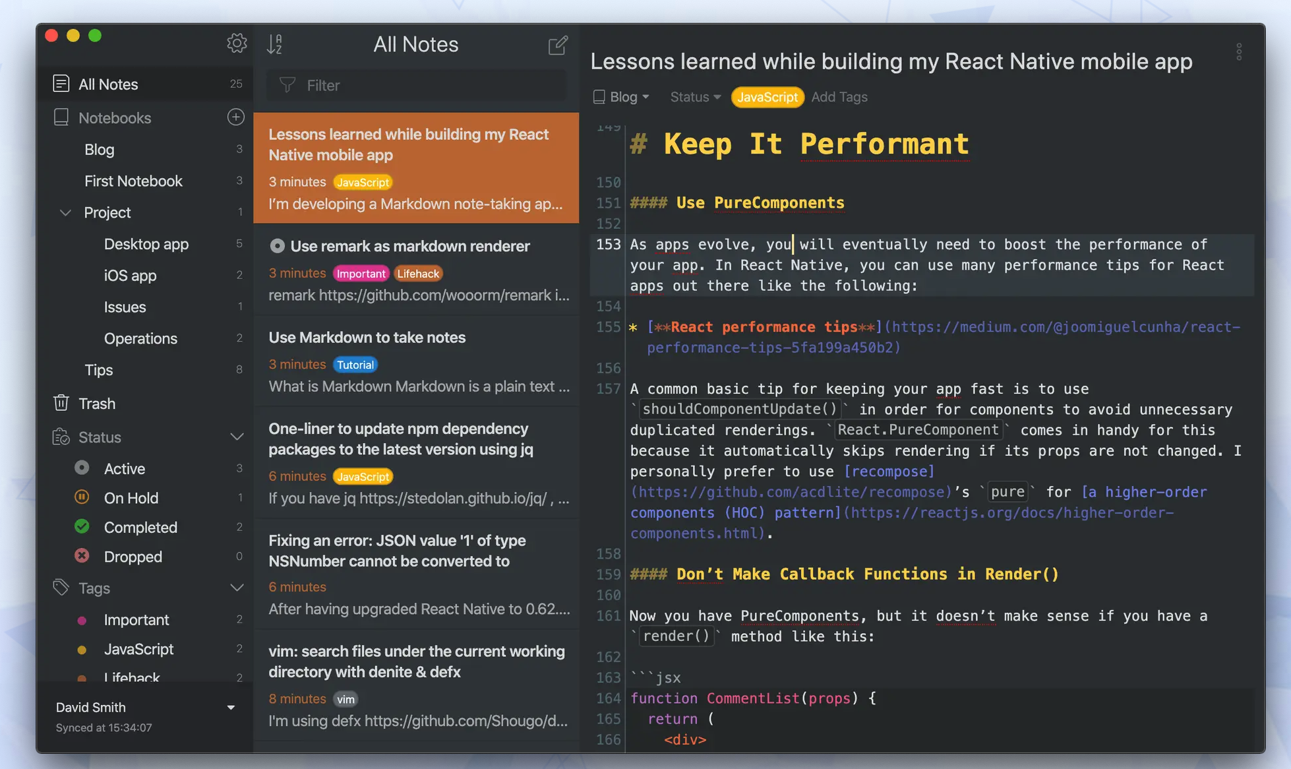Select the Desktop app notebook
Image resolution: width=1291 pixels, height=769 pixels.
(x=146, y=244)
